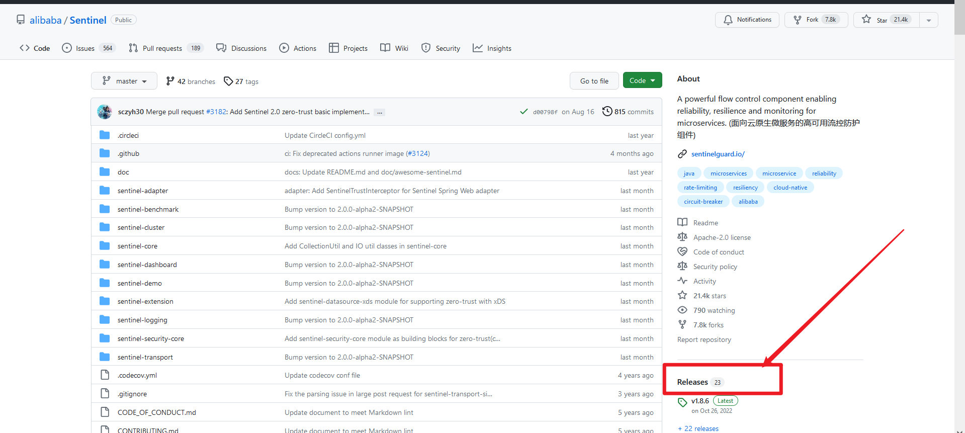This screenshot has width=965, height=433.
Task: Expand the master branch selector
Action: pos(124,81)
